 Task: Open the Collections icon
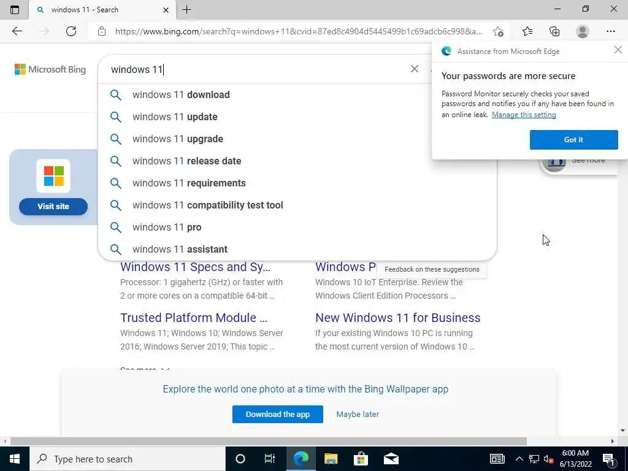pos(554,31)
